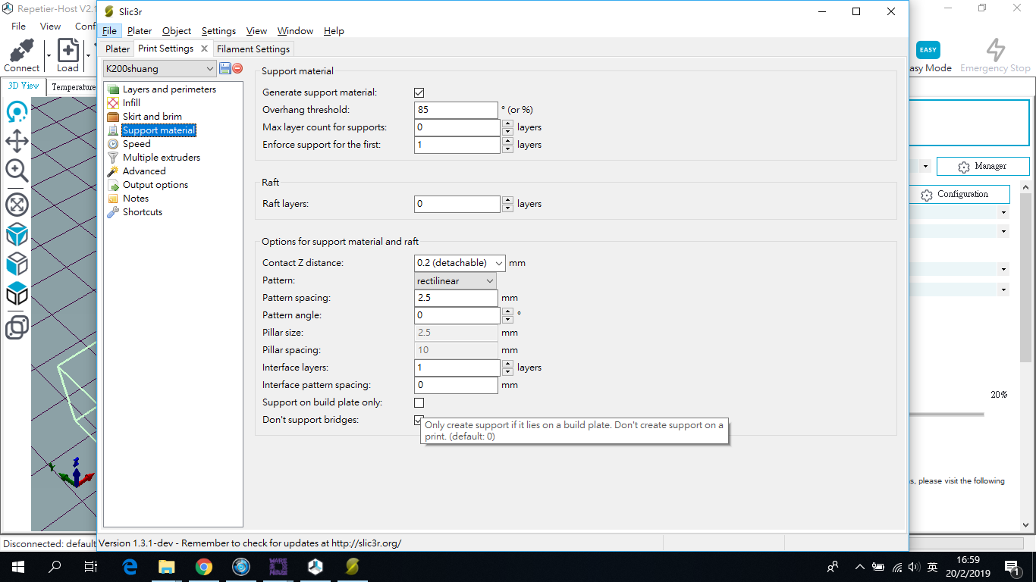
Task: Open Microsoft Edge from the taskbar
Action: click(130, 566)
